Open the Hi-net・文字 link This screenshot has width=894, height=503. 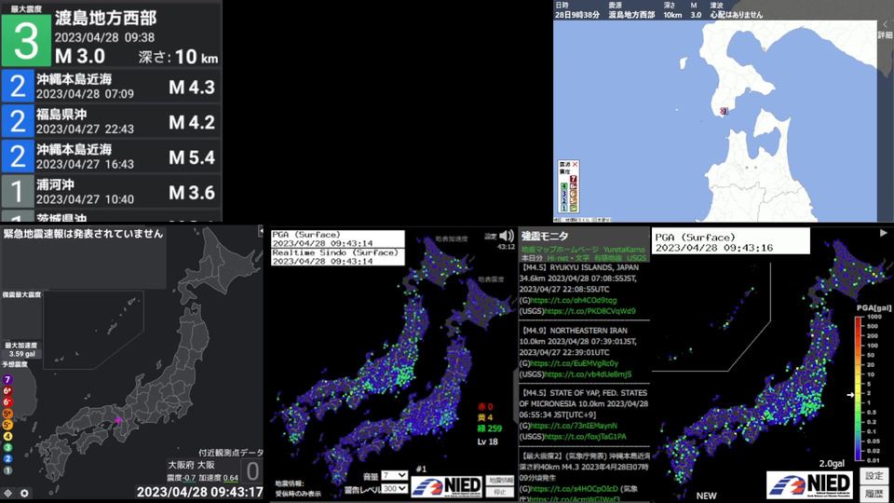tap(568, 258)
